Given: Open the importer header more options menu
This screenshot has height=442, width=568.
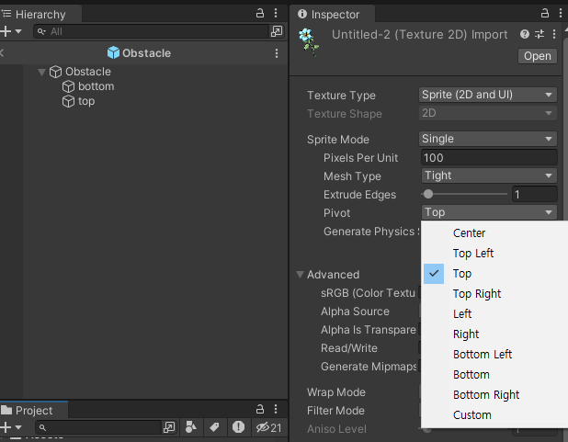Looking at the screenshot, I should click(x=554, y=34).
